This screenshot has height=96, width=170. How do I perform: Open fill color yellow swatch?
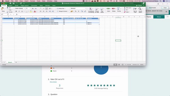coord(31,11)
